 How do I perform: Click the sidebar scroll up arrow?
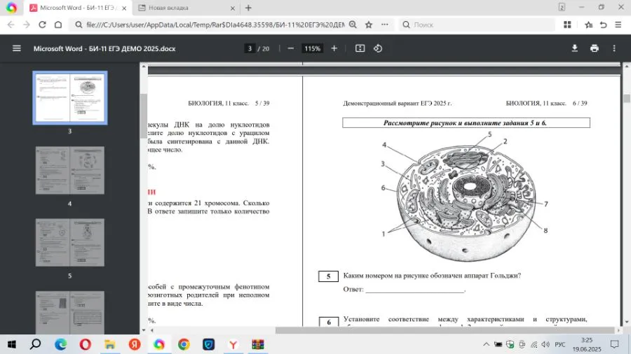tap(144, 66)
